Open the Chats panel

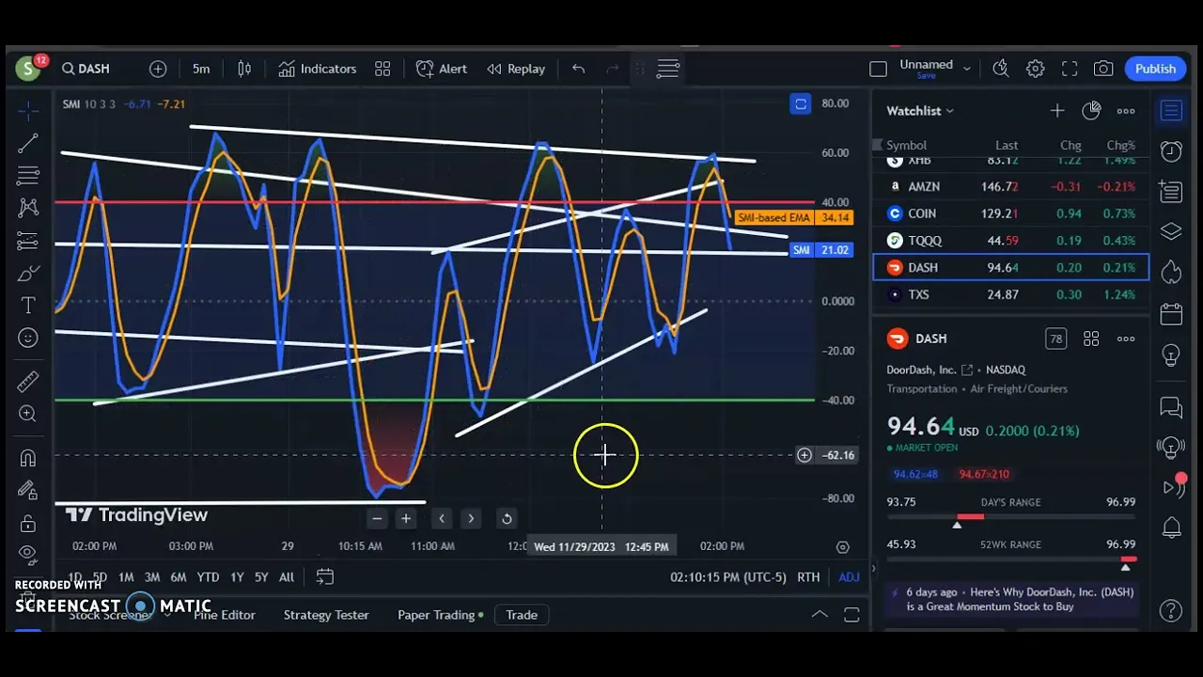1171,407
